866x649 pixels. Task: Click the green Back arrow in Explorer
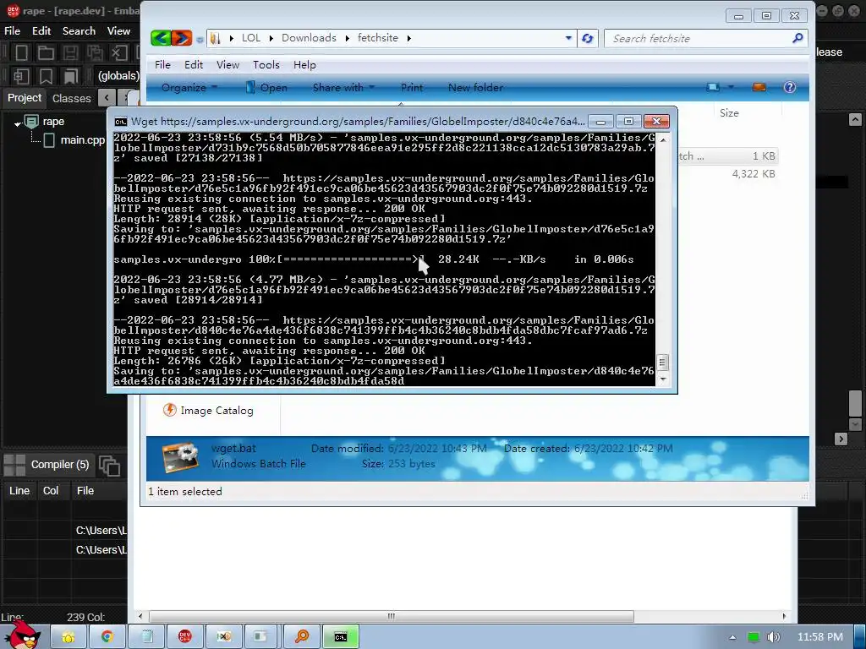(x=161, y=38)
